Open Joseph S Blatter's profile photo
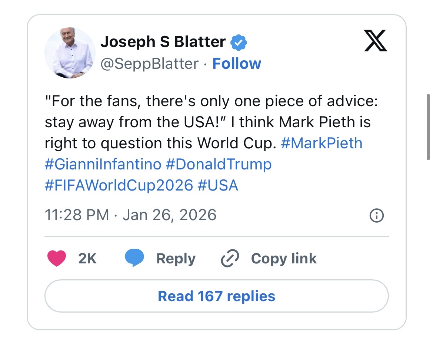The width and height of the screenshot is (433, 347). click(x=70, y=53)
